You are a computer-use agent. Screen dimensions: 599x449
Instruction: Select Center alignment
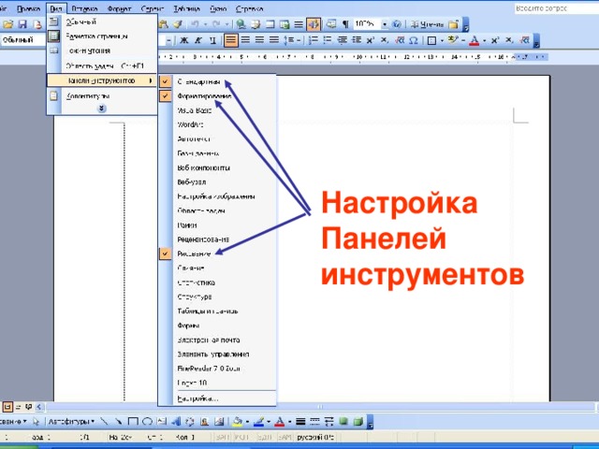[245, 39]
